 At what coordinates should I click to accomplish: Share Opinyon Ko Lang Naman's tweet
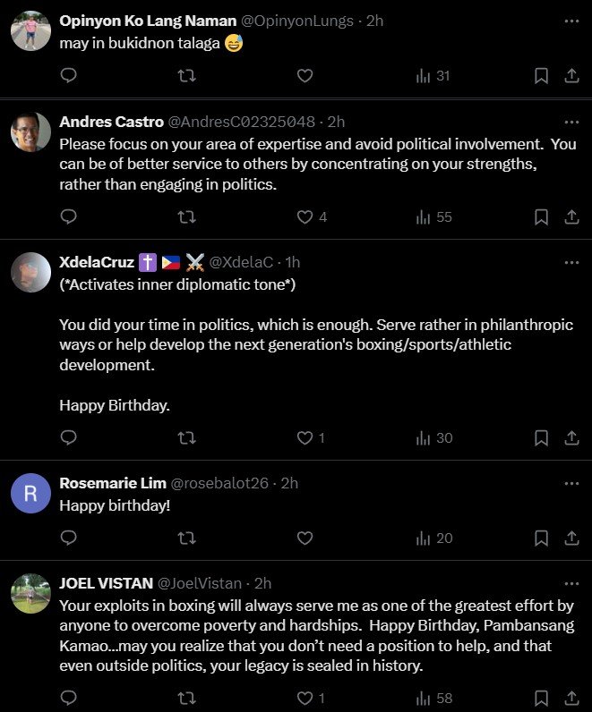pos(571,76)
